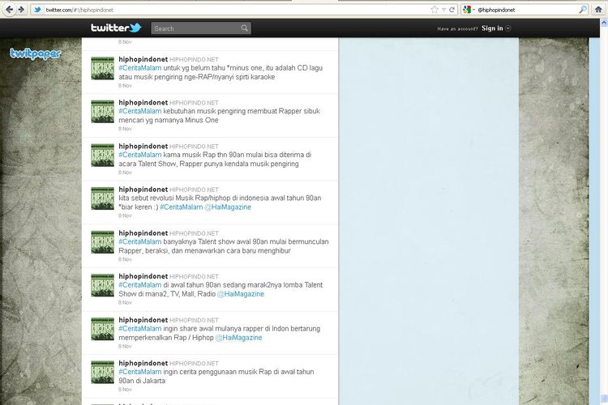608x405 pixels.
Task: Bookmark page with the star icon
Action: click(x=435, y=10)
